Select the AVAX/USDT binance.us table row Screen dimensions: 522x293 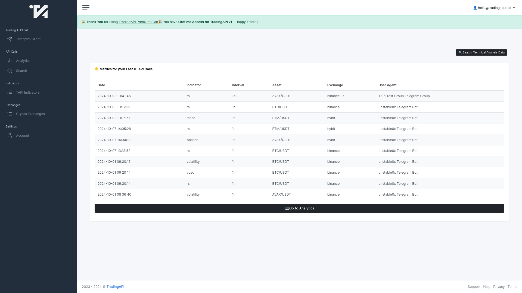pos(299,96)
